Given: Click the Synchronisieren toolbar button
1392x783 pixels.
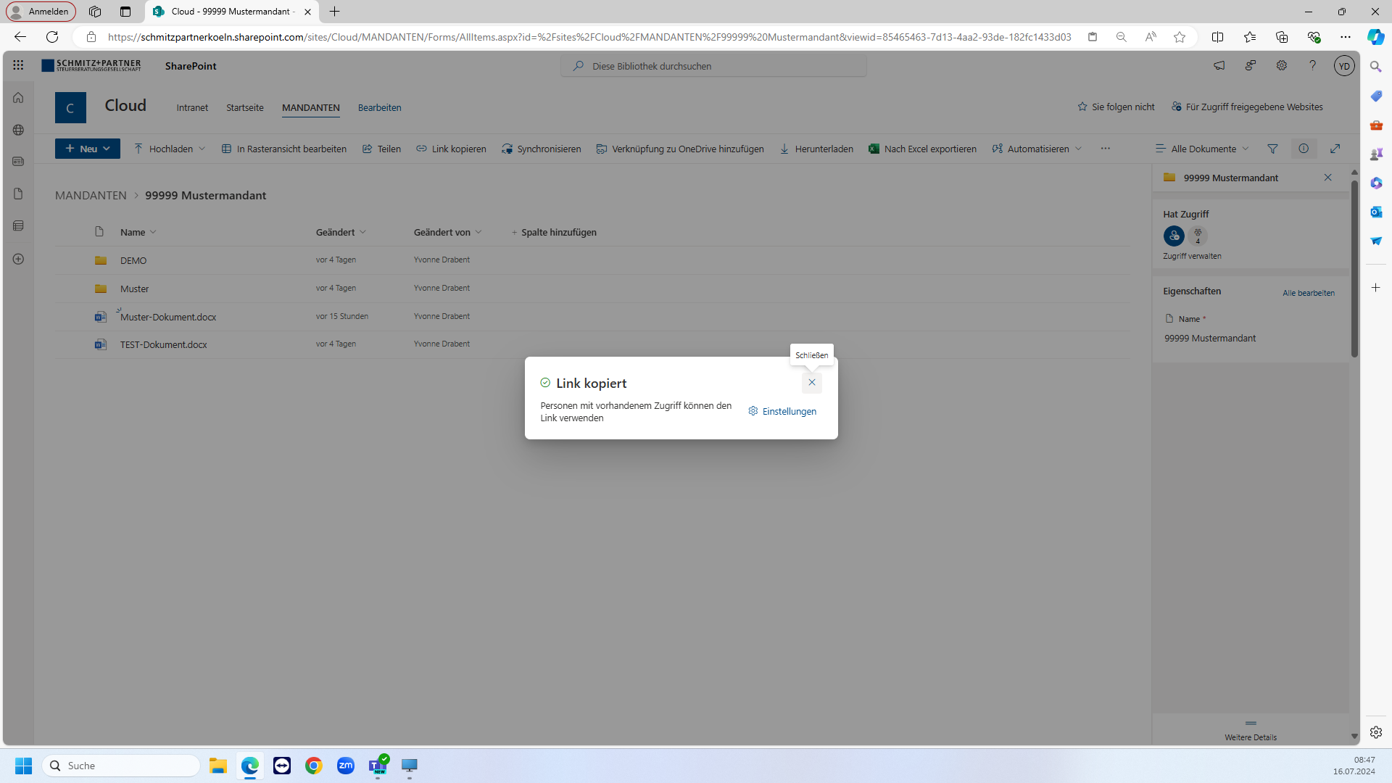Looking at the screenshot, I should [x=541, y=149].
